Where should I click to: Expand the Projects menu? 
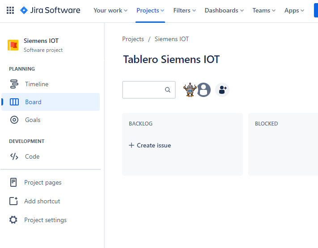150,10
